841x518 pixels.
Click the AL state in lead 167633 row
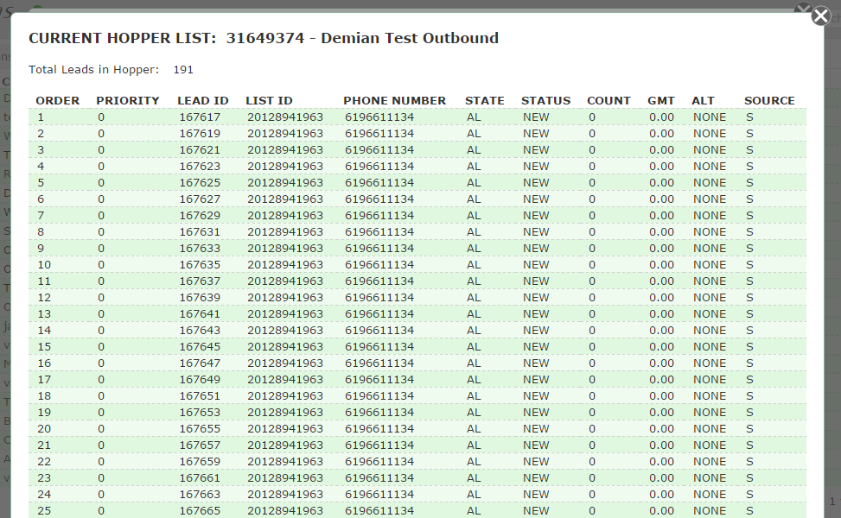click(474, 249)
